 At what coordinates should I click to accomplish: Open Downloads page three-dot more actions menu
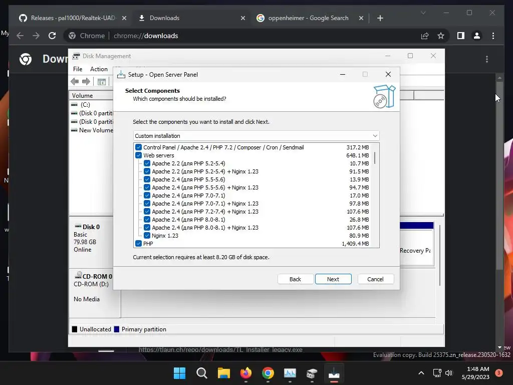tap(487, 59)
